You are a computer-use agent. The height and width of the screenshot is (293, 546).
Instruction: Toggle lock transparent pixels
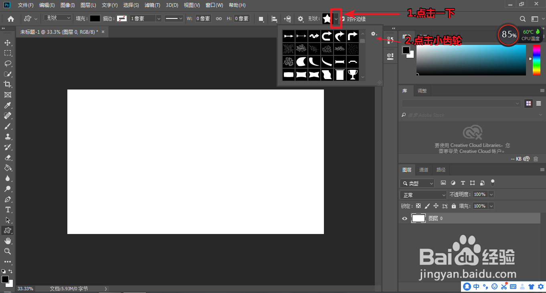(x=418, y=206)
